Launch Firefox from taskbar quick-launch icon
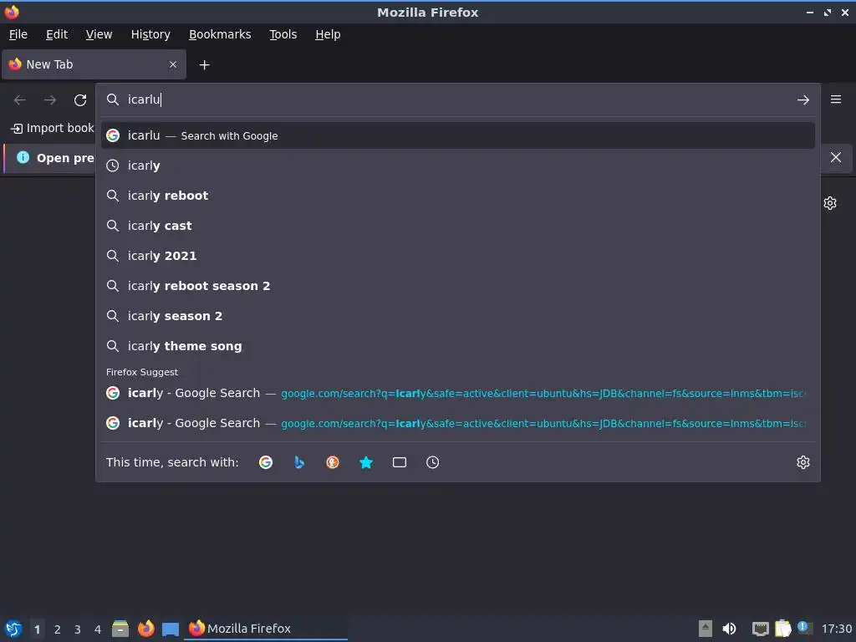856x642 pixels. (145, 629)
